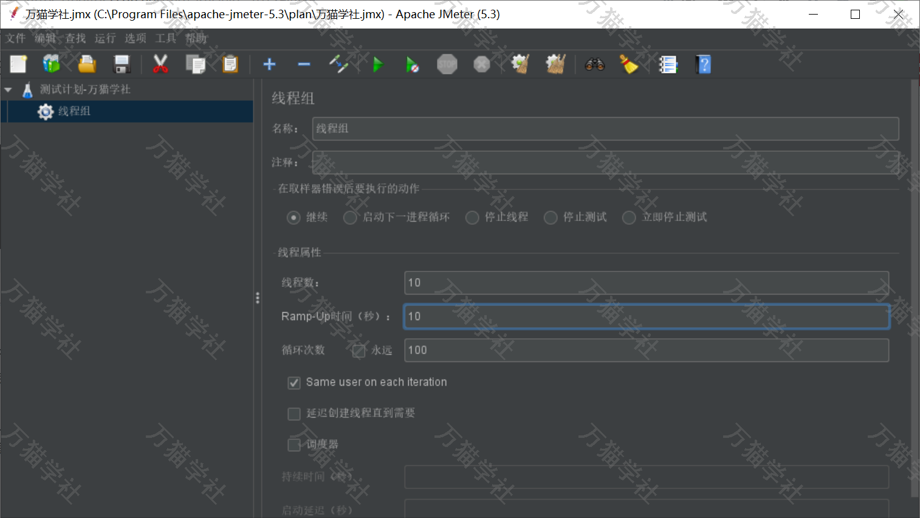Open the 帮助 menu
The image size is (920, 518).
[196, 38]
